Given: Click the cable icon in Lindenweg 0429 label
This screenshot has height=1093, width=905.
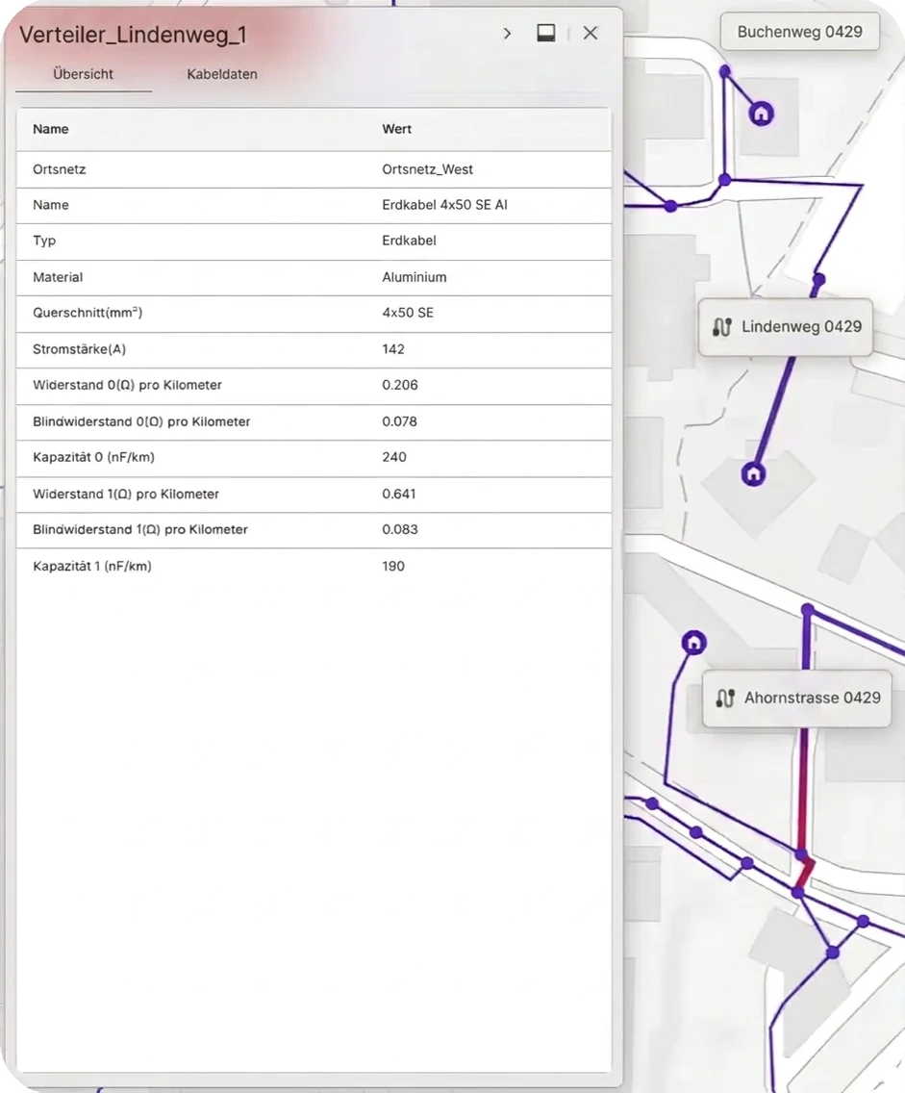Looking at the screenshot, I should click(x=721, y=327).
